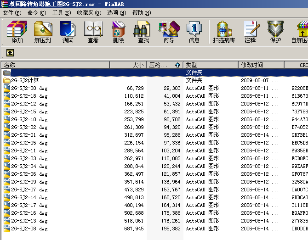This screenshot has height=240, width=308.
Task: Open the Commands (命令) menu
Action: tap(37, 13)
